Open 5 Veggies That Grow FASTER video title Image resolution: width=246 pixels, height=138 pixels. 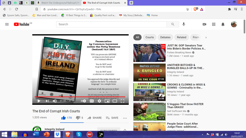click(185, 106)
